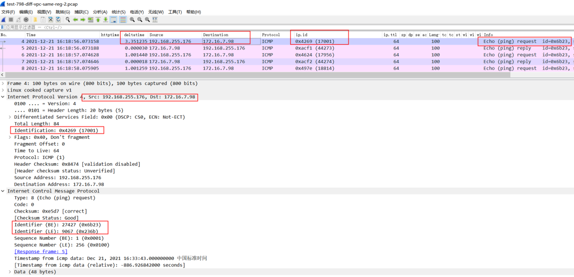Sort by Source column header
The height and width of the screenshot is (277, 574).
tap(175, 35)
